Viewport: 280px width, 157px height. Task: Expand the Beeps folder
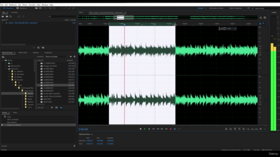coord(22,99)
